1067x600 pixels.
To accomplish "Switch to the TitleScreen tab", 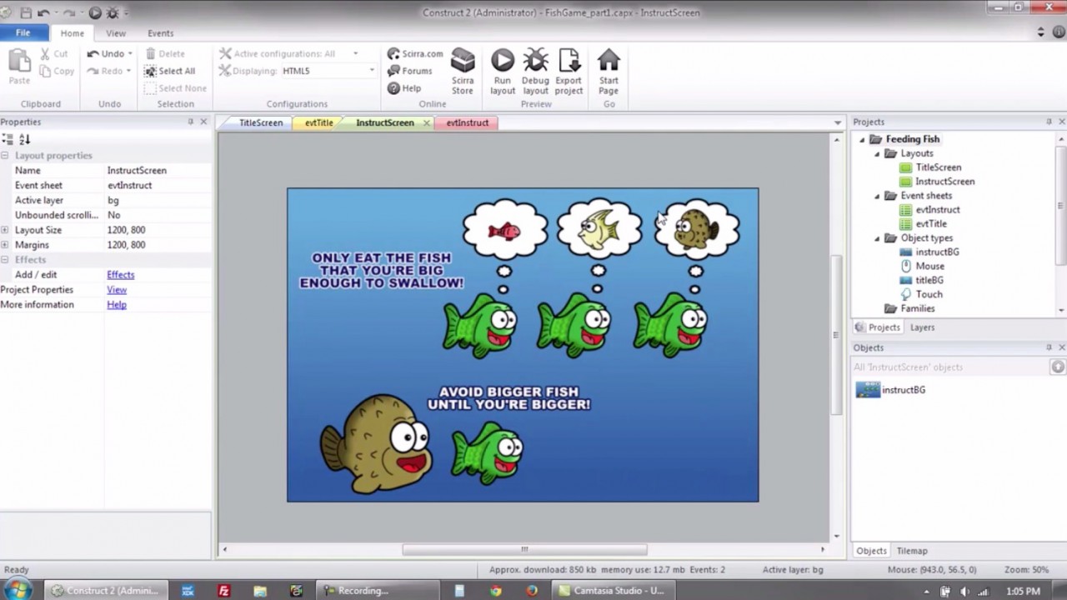I will 261,122.
